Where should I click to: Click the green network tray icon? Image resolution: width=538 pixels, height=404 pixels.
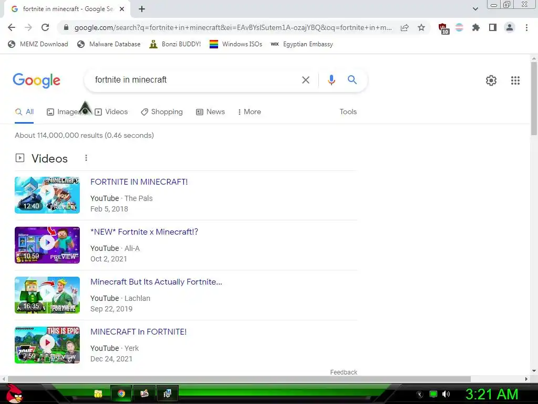[433, 394]
